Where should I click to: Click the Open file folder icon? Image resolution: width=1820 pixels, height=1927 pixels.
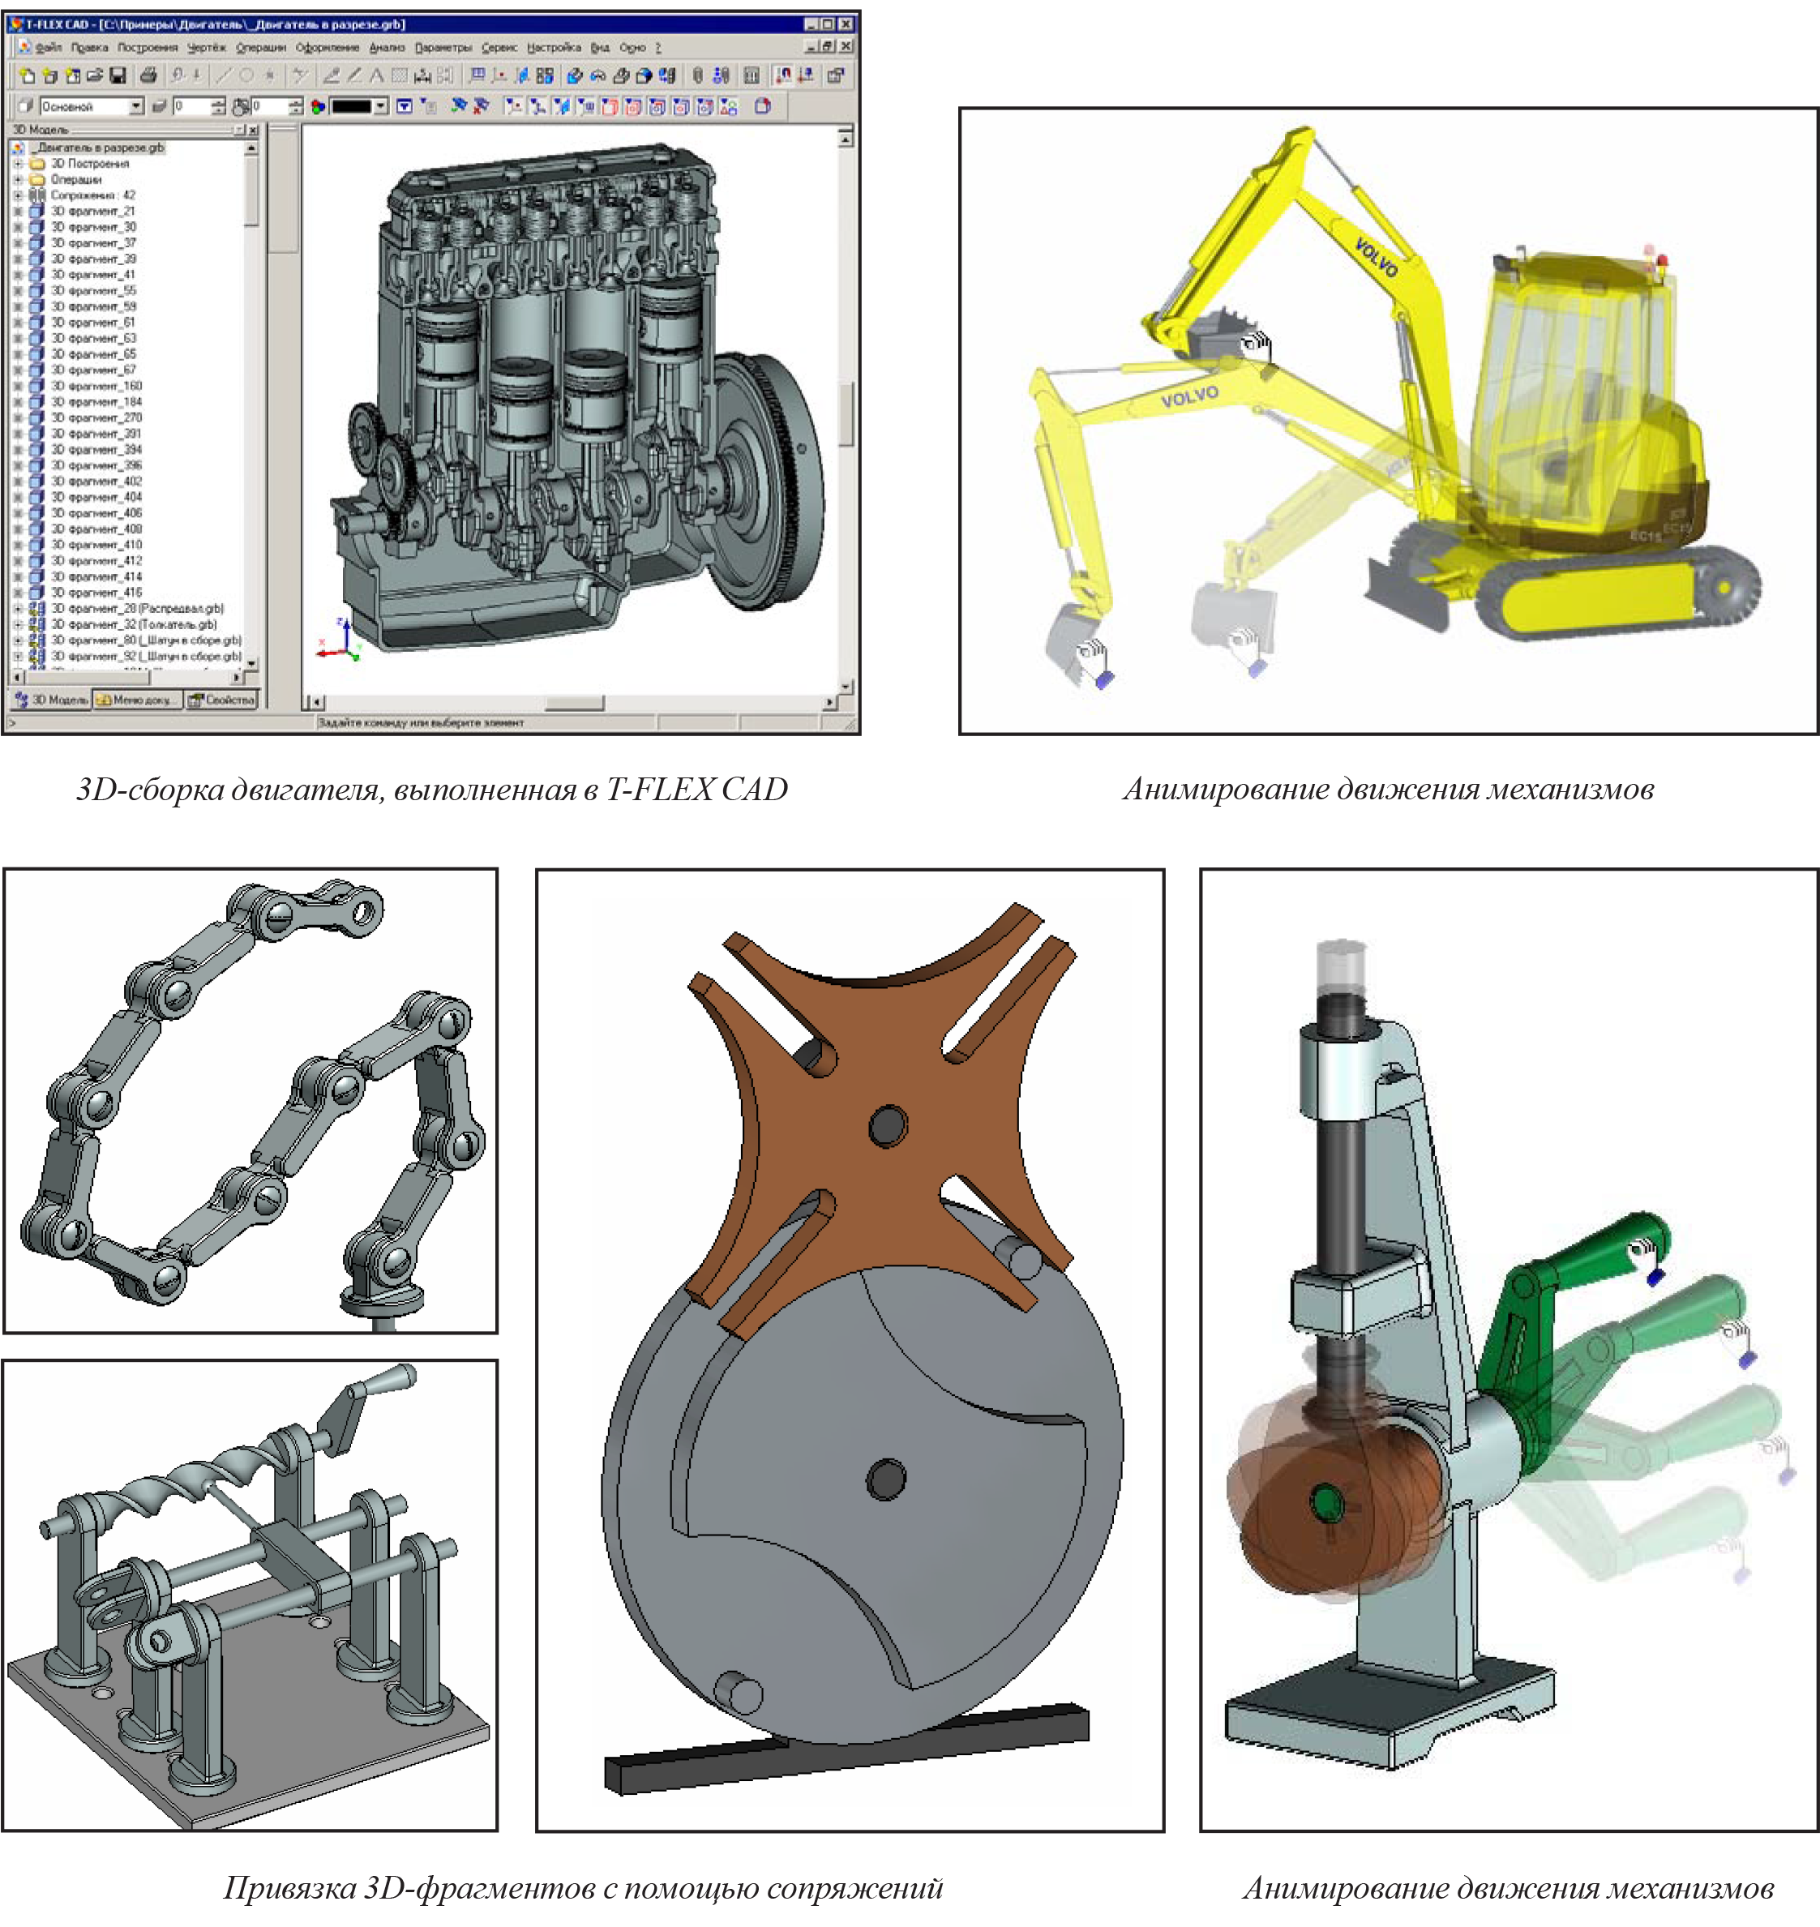pos(95,75)
